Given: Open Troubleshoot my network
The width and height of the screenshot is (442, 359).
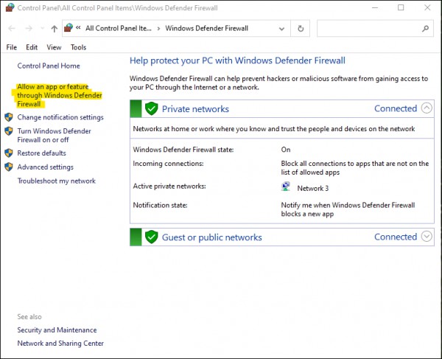Looking at the screenshot, I should point(57,181).
